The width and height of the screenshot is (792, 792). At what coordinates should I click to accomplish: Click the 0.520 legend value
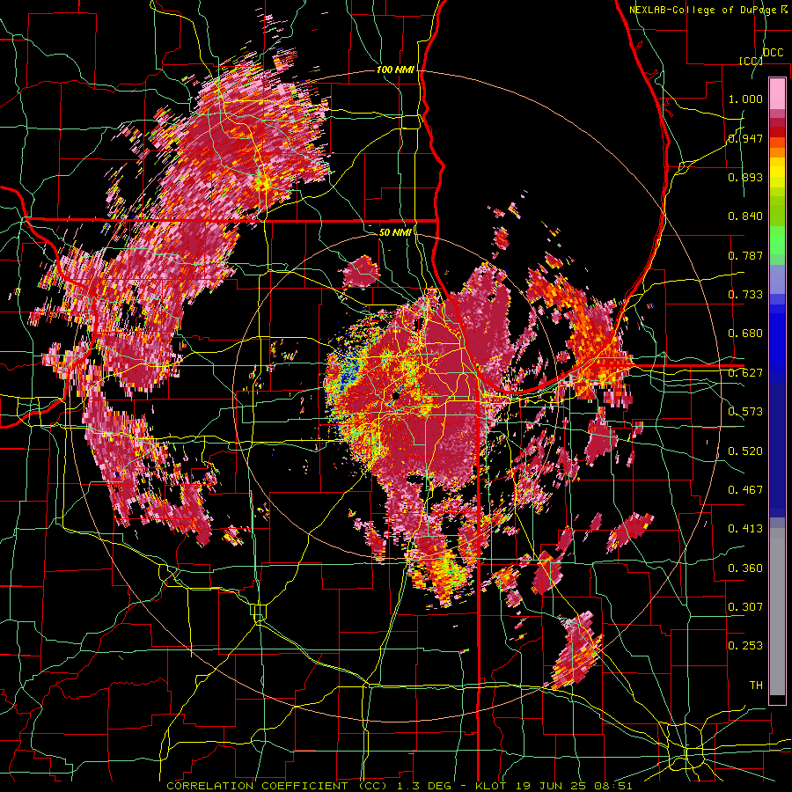click(x=745, y=451)
